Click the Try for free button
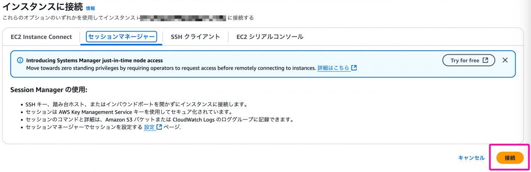Image resolution: width=531 pixels, height=172 pixels. 469,61
